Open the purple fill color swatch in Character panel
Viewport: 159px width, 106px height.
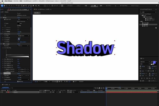click(154, 62)
